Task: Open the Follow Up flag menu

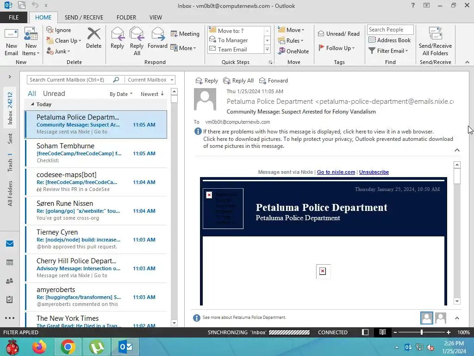Action: [337, 48]
